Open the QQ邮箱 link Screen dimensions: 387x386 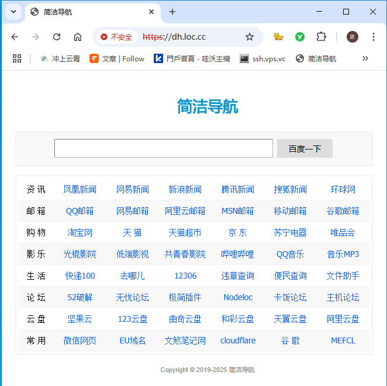click(x=80, y=211)
